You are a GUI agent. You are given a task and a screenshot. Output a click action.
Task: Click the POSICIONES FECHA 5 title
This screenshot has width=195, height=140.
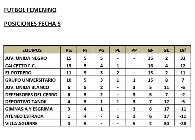pyautogui.click(x=32, y=24)
